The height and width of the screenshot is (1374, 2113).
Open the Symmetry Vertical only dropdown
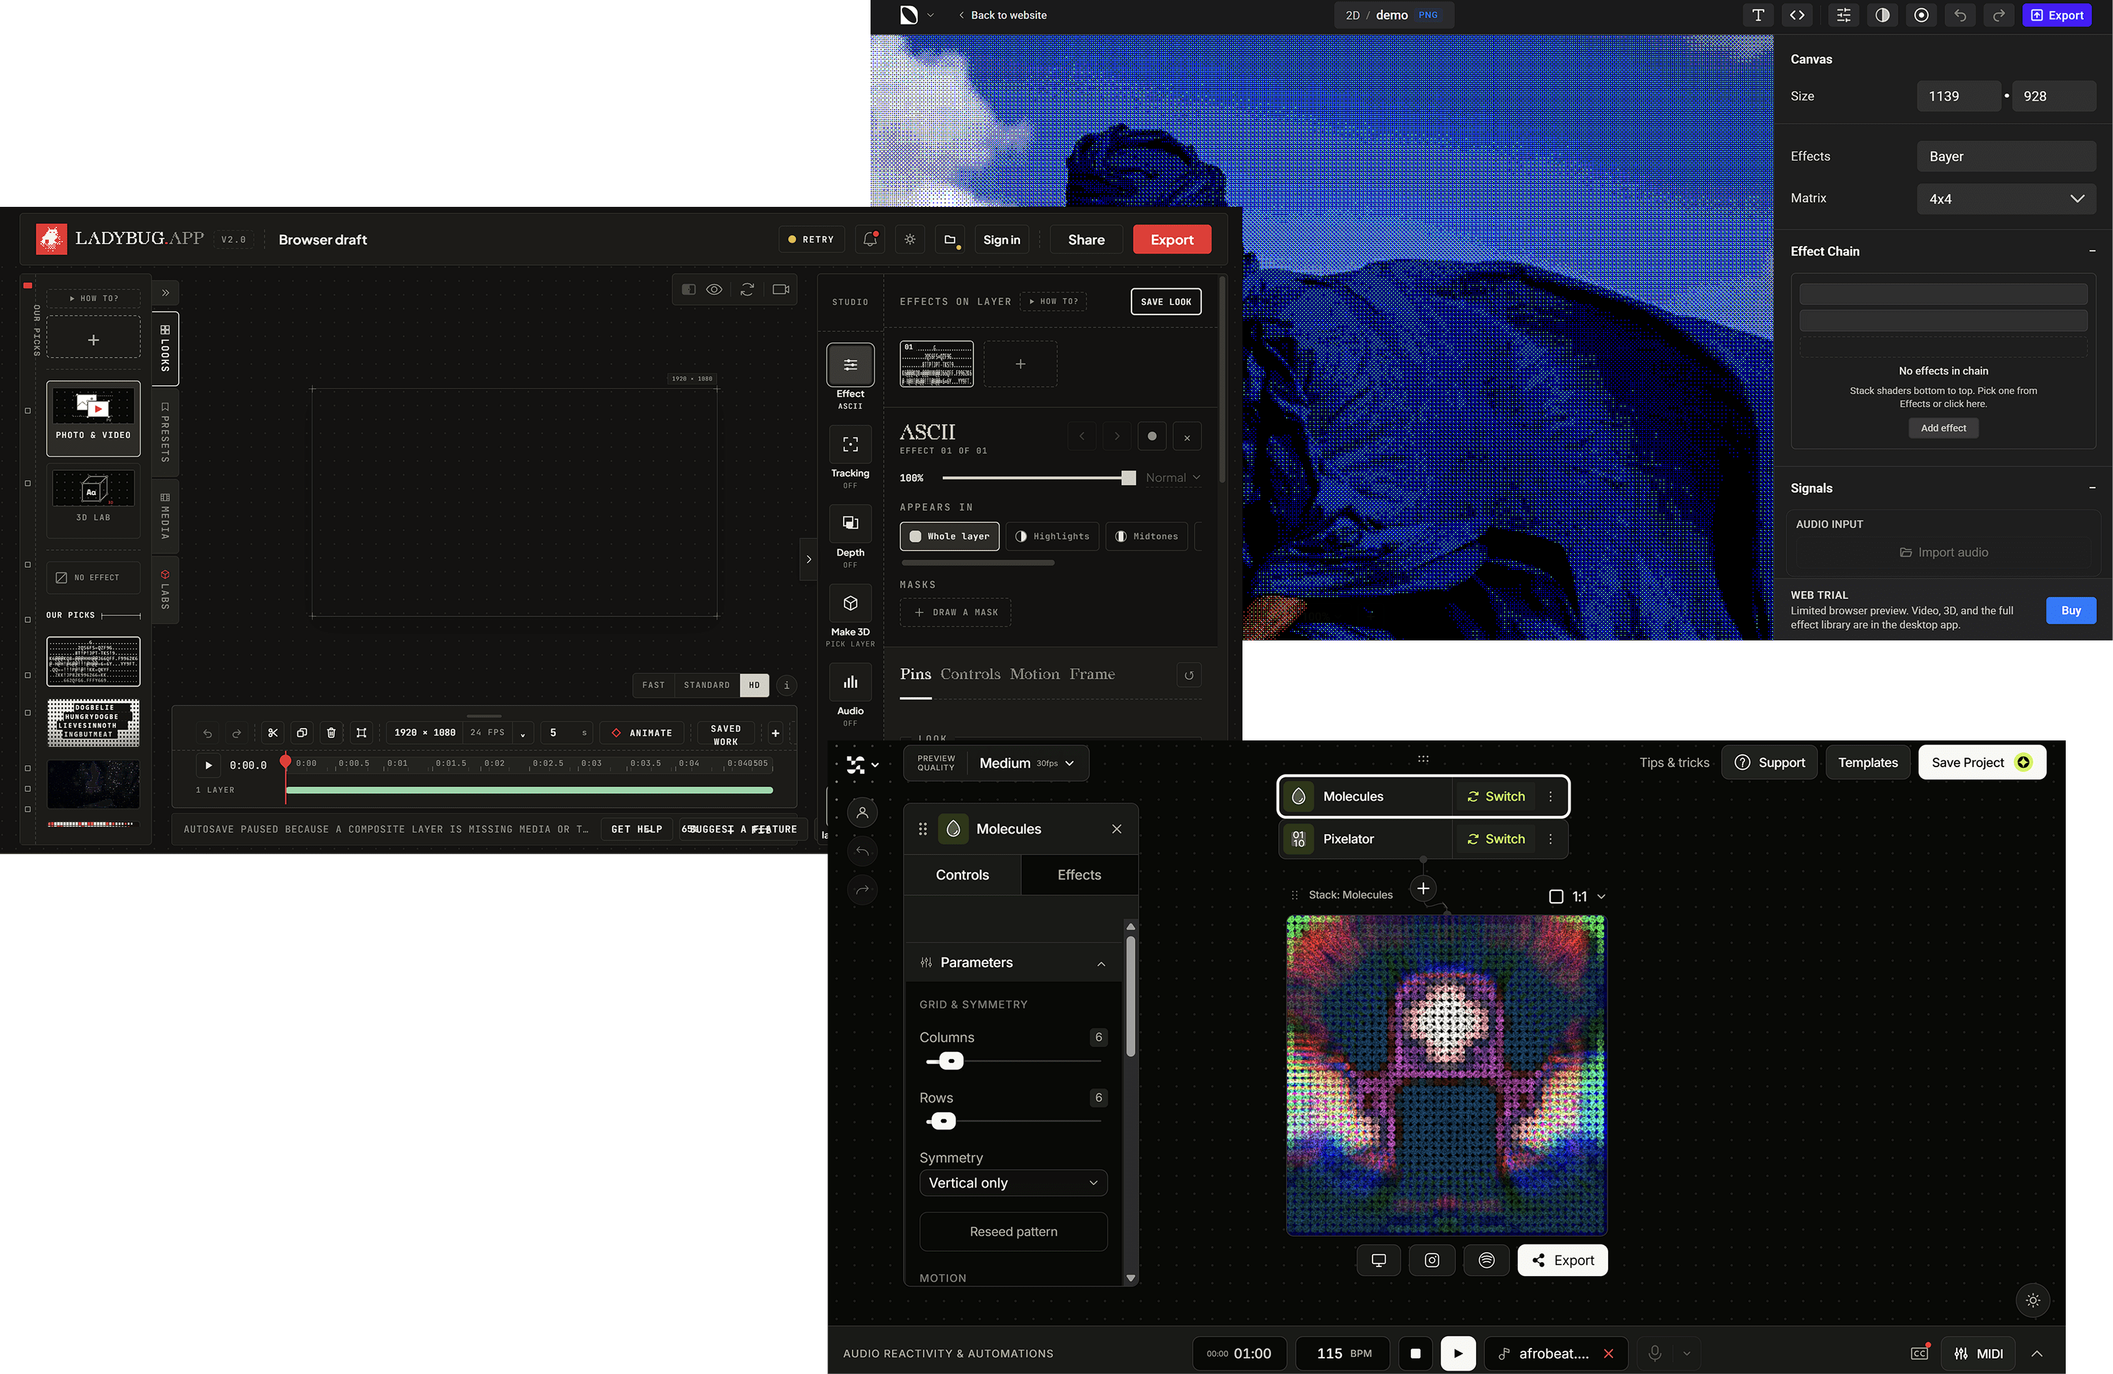point(1014,1183)
